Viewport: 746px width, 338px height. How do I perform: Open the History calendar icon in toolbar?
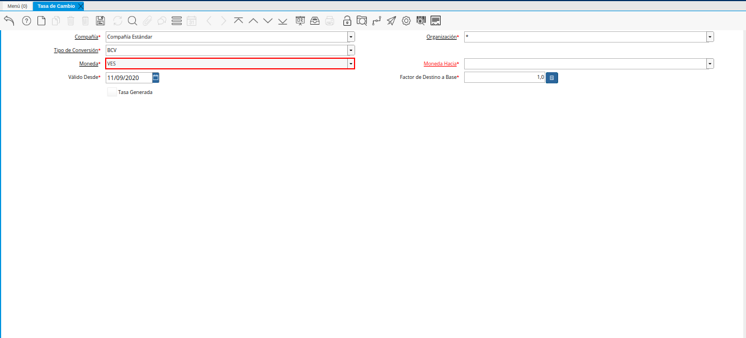(191, 21)
